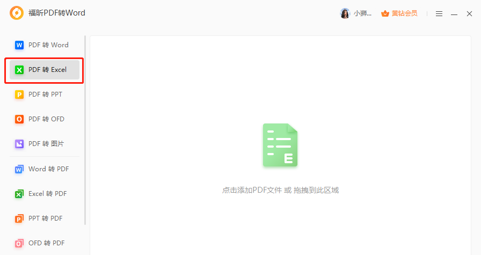Click the orange Foxit app logo
This screenshot has width=481, height=255.
coord(17,13)
